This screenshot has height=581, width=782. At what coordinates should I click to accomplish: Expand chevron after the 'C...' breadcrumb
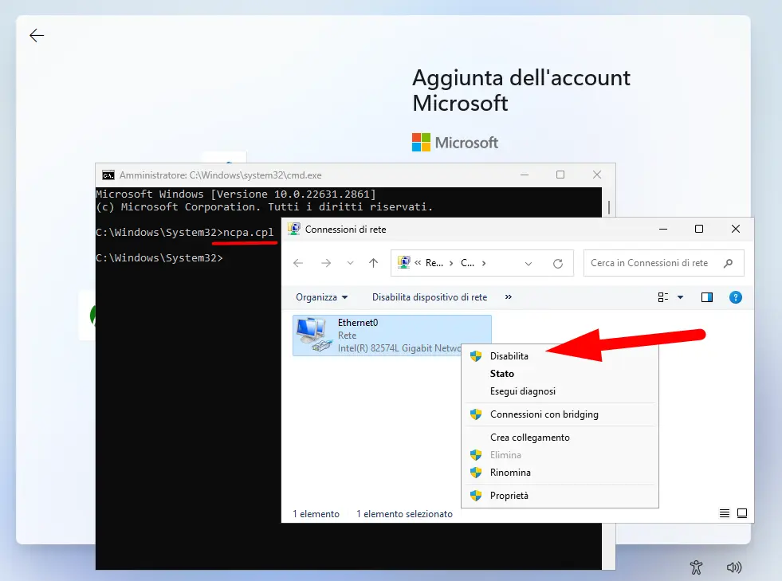pos(484,263)
